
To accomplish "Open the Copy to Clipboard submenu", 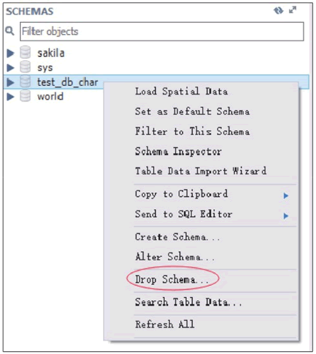I will tap(212, 195).
